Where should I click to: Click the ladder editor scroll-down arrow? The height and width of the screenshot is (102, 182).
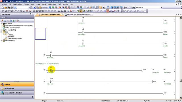[x=181, y=98]
